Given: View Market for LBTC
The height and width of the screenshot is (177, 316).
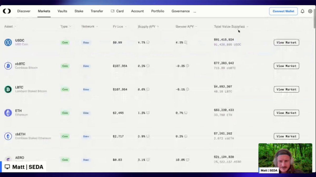Looking at the screenshot, I should pos(286,89).
